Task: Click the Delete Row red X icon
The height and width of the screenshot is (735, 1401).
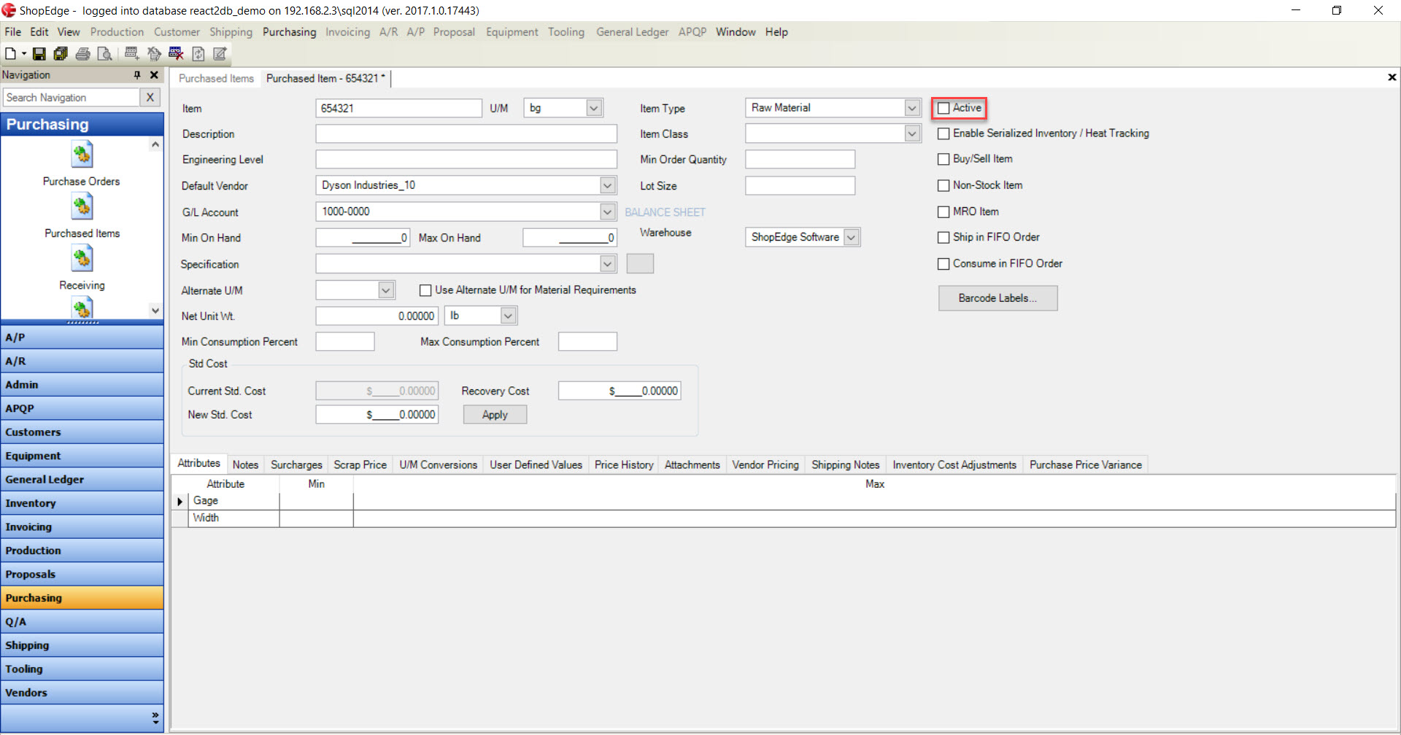Action: point(176,53)
